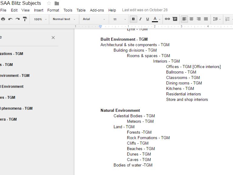Click the 'Architectural & site components - TGM' line
Viewport: 233px width, 175px height.
pyautogui.click(x=135, y=45)
